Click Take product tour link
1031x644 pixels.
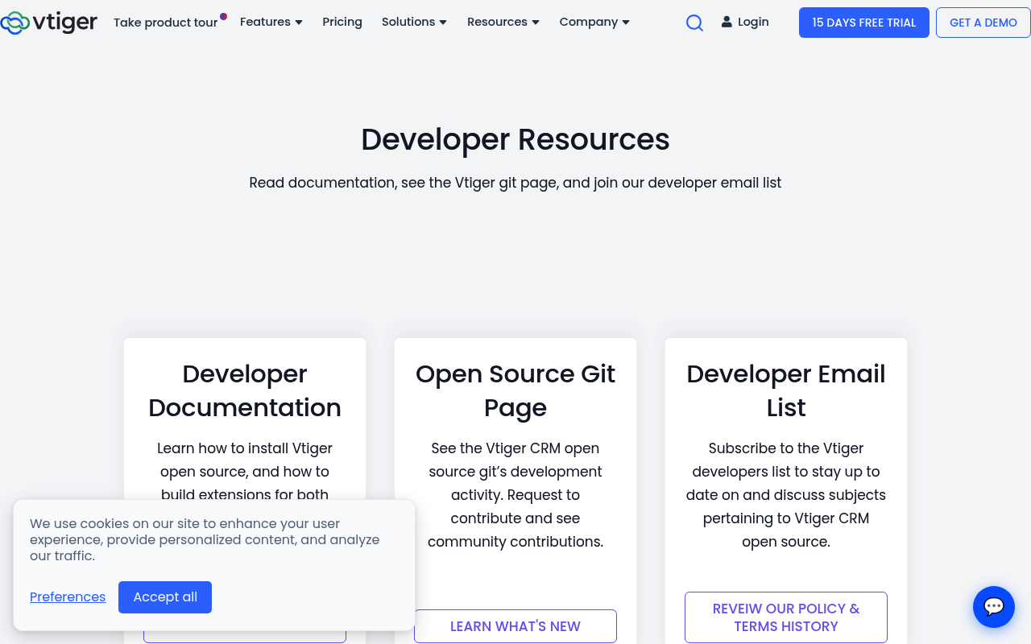pyautogui.click(x=166, y=23)
